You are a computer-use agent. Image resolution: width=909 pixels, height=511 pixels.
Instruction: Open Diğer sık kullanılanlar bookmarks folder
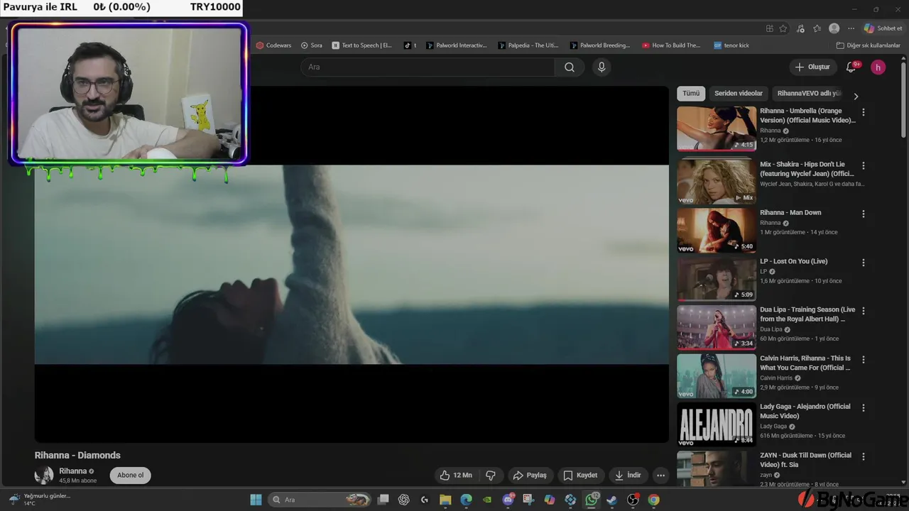click(x=869, y=45)
